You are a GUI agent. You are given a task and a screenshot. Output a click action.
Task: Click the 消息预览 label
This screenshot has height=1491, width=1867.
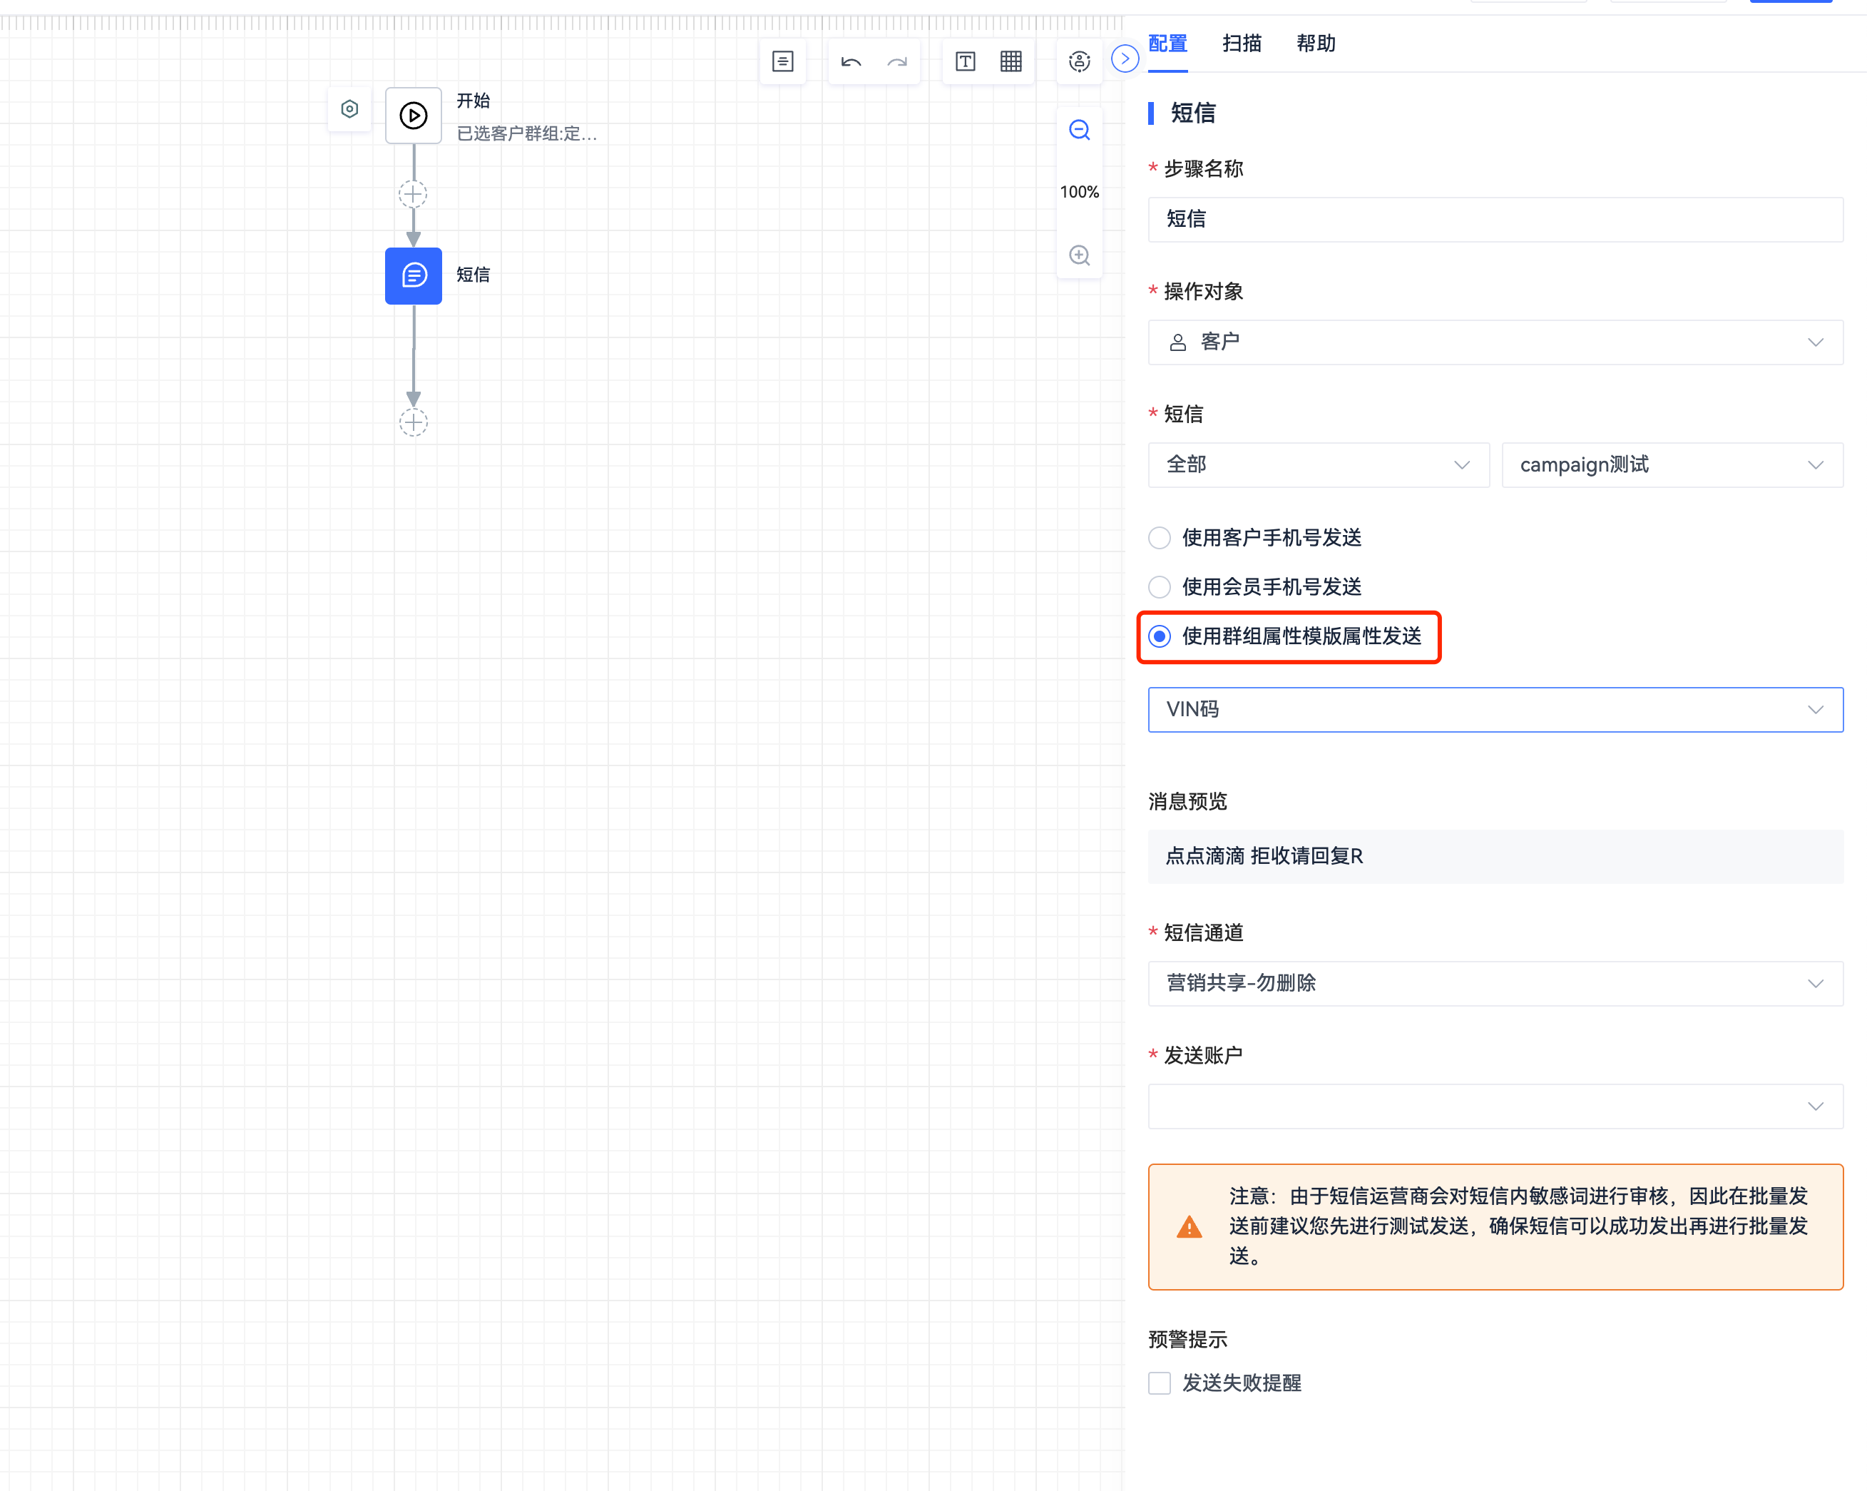1187,803
